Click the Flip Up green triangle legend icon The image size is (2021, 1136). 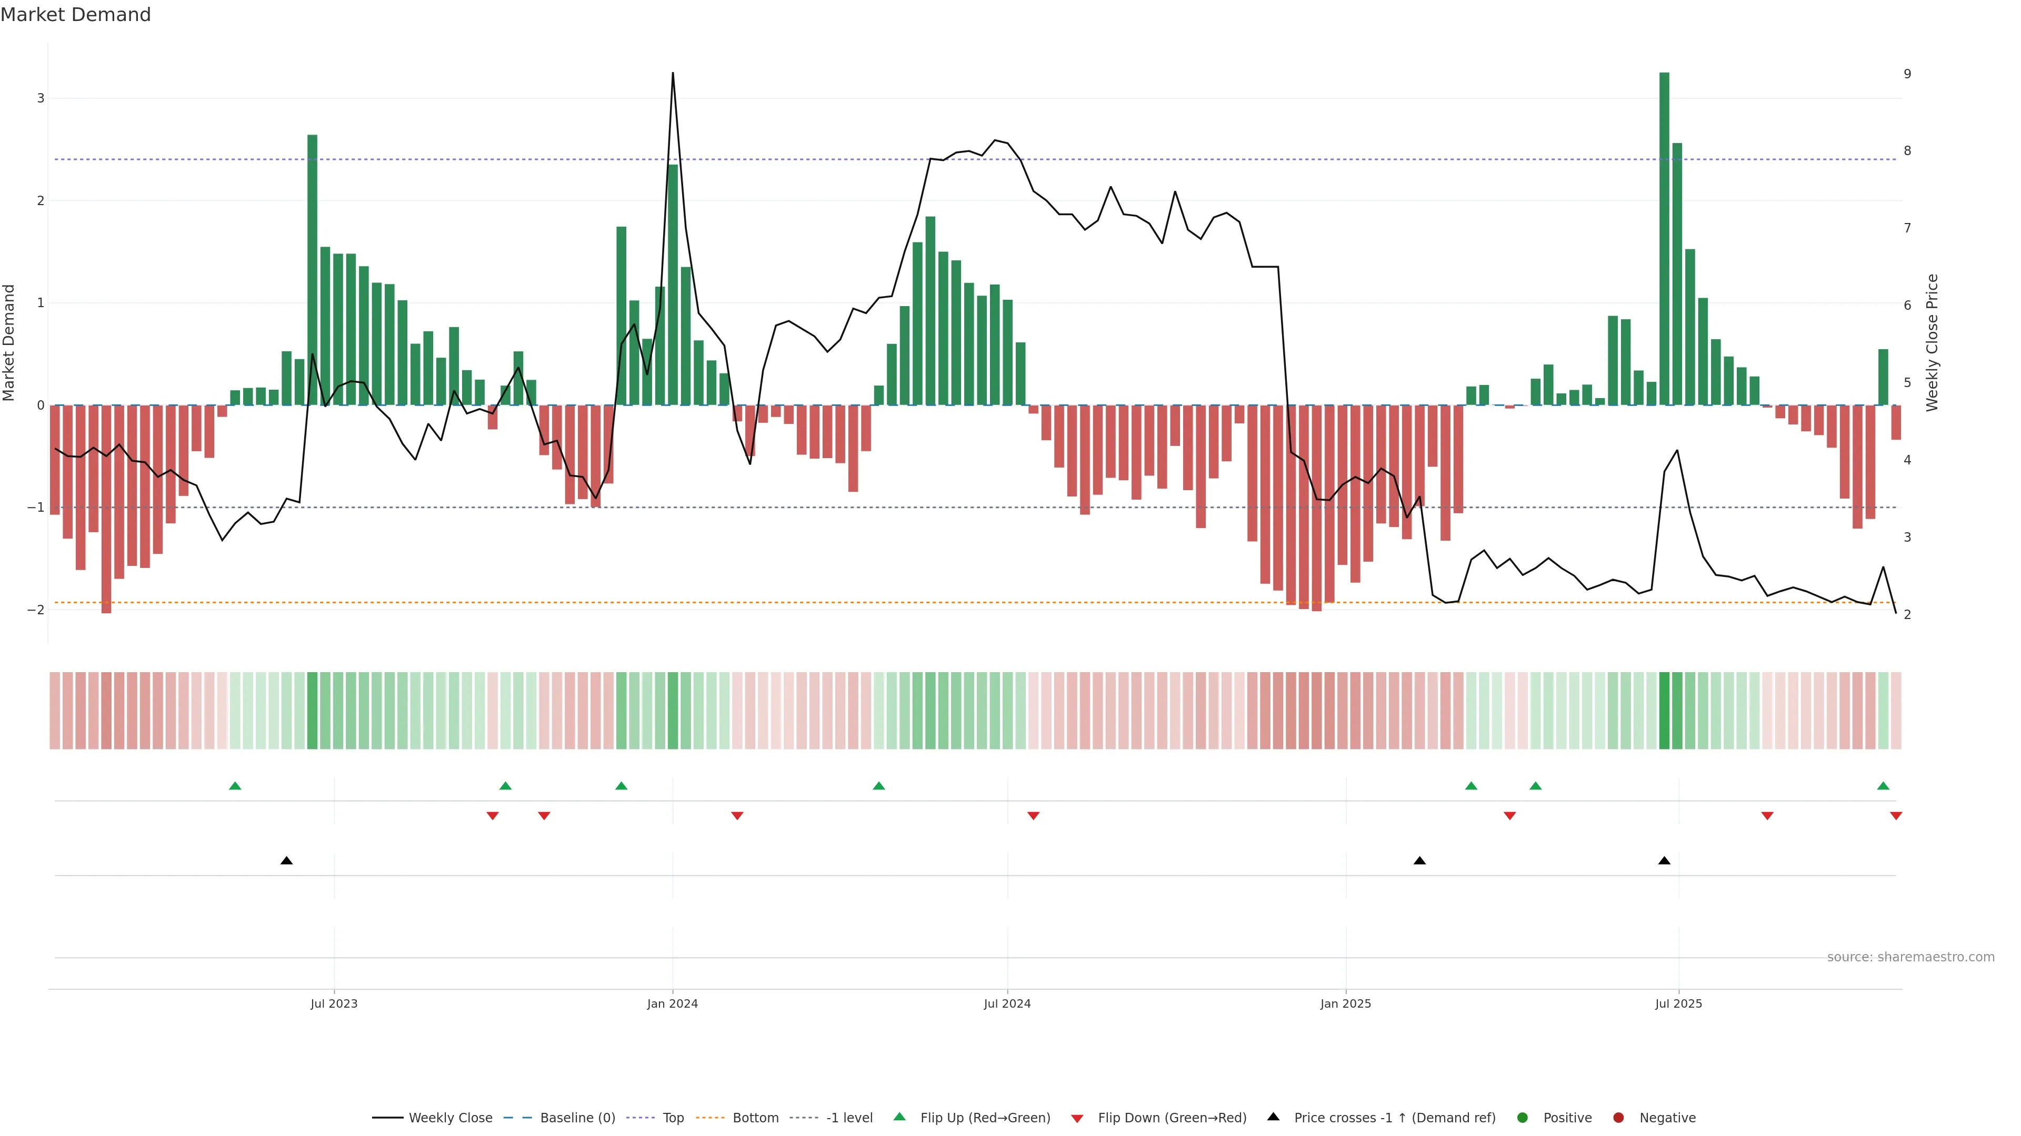900,1117
